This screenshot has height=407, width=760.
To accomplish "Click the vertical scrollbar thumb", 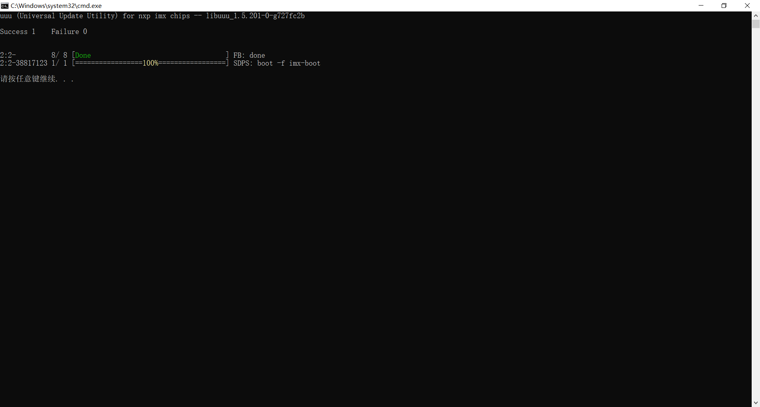I will coord(756,24).
